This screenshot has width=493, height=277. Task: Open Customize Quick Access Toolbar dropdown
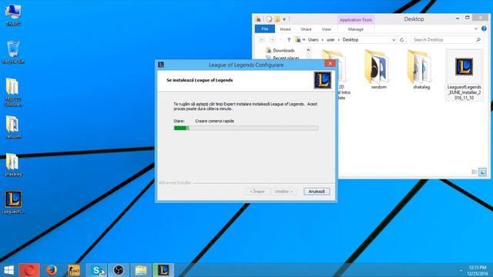[284, 19]
